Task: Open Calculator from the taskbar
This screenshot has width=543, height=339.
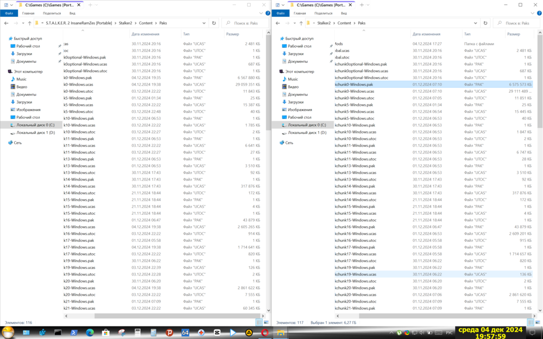Action: coord(138,332)
